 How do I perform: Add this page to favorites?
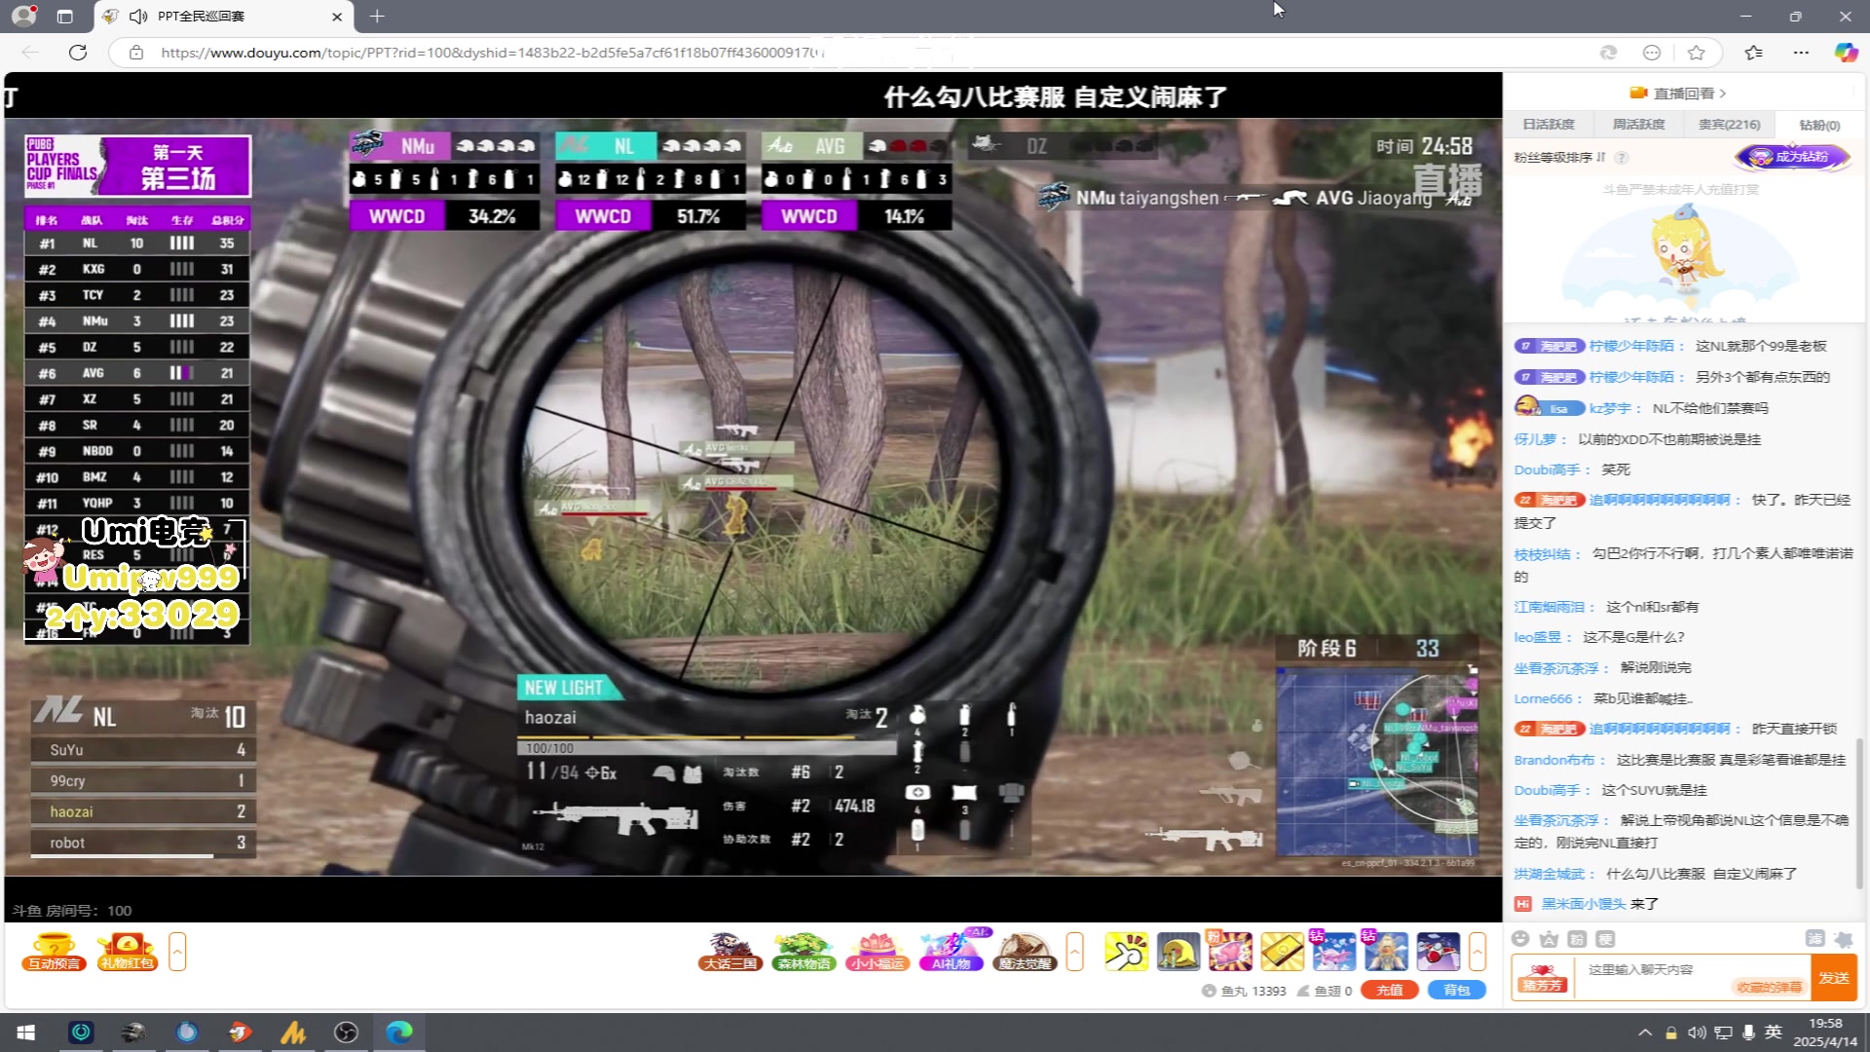click(1697, 53)
